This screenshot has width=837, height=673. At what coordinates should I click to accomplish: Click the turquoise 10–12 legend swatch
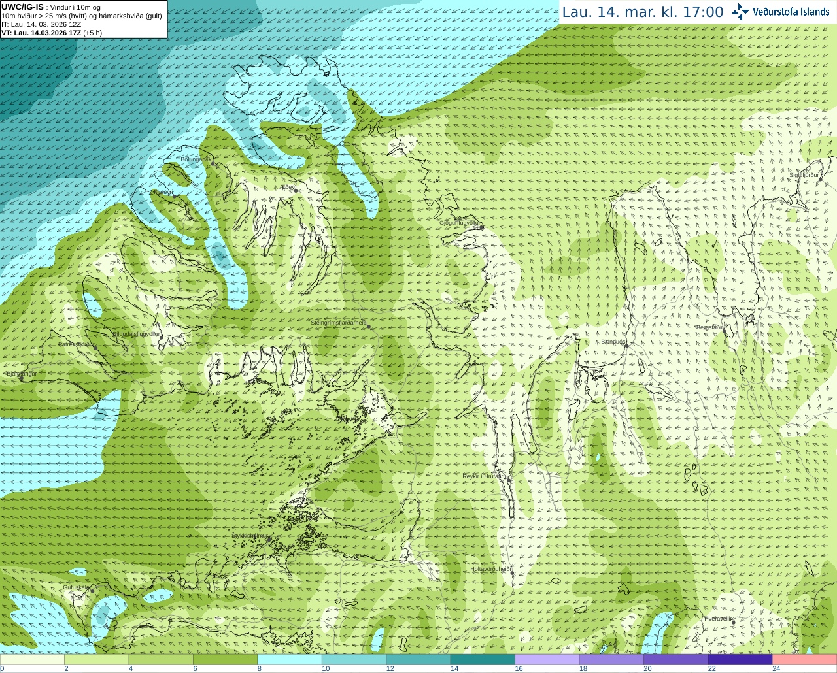coord(354,659)
